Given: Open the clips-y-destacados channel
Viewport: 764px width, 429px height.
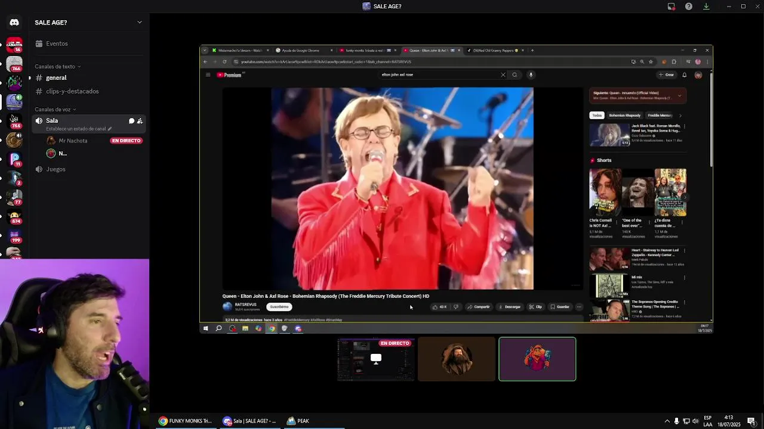Looking at the screenshot, I should 90,91.
